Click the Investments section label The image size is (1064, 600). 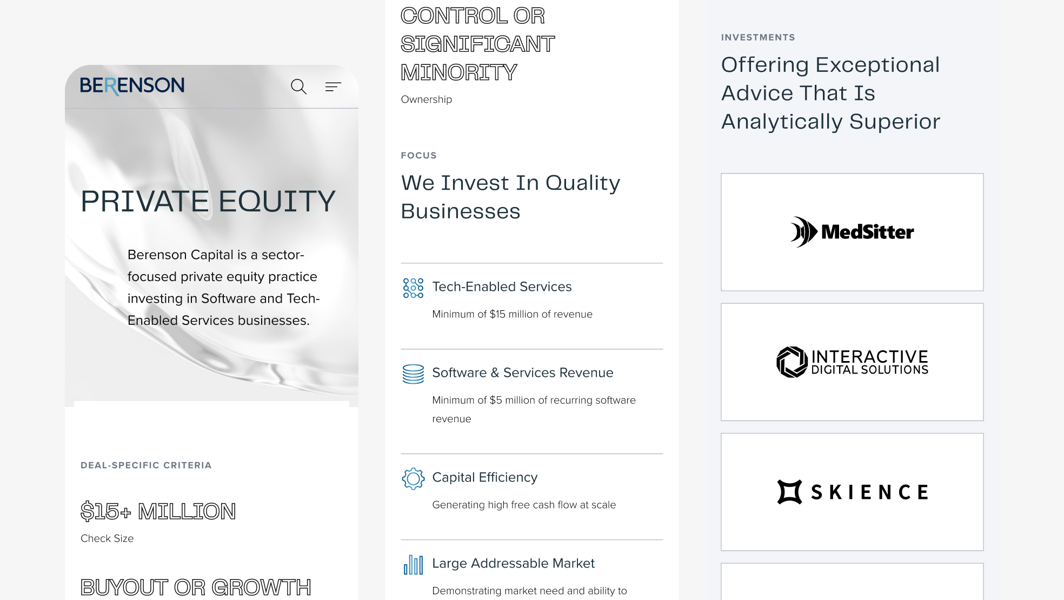[x=757, y=37]
